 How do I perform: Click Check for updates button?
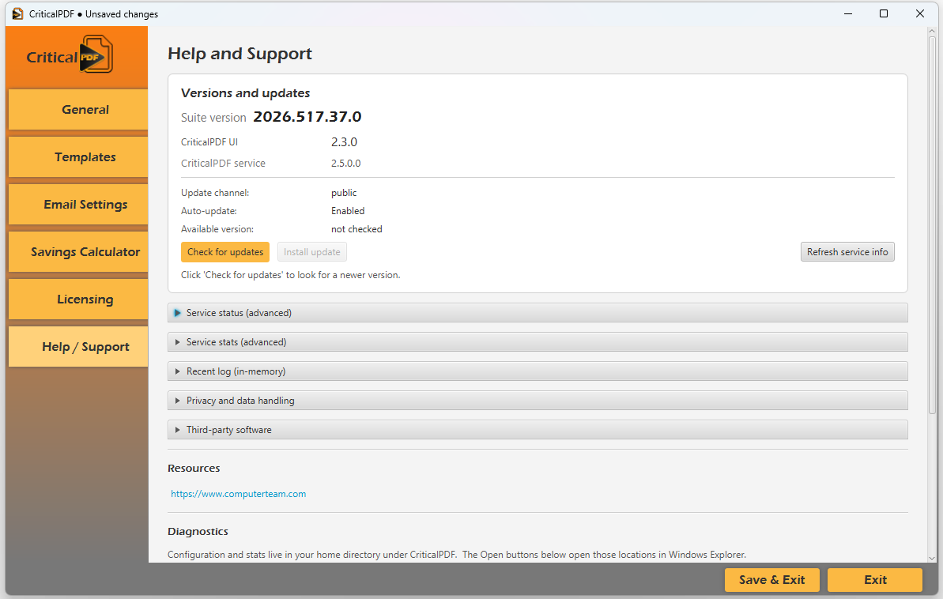[x=225, y=252]
